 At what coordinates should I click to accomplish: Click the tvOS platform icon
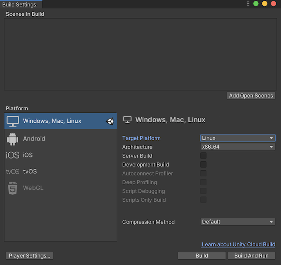[x=13, y=172]
